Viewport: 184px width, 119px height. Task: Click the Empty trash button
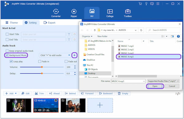point(123,93)
